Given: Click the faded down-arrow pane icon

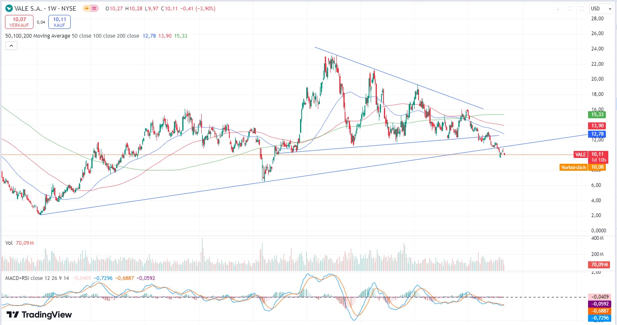Looking at the screenshot, I should coord(558,8).
